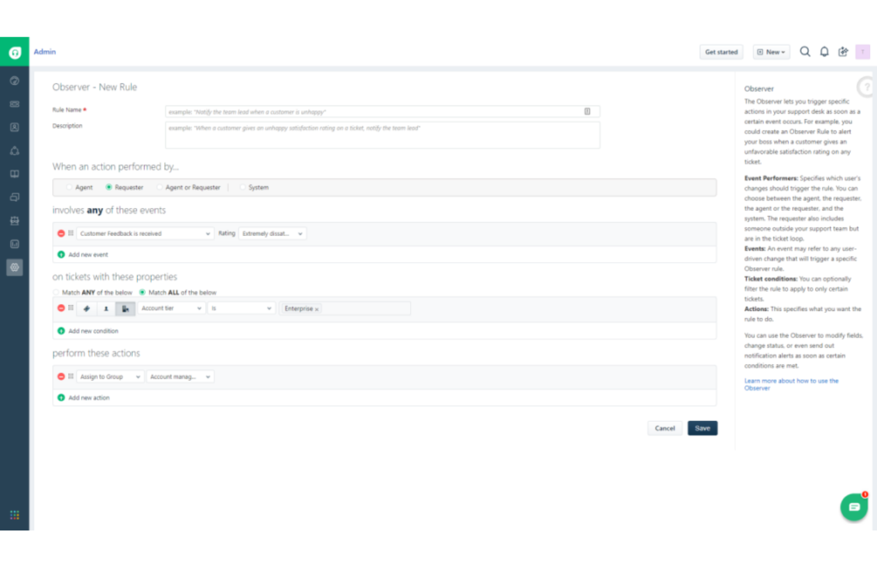
Task: Open the Assign to Group action dropdown
Action: (110, 376)
